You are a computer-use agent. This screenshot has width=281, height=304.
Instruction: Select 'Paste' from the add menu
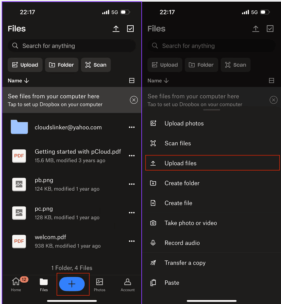click(212, 283)
